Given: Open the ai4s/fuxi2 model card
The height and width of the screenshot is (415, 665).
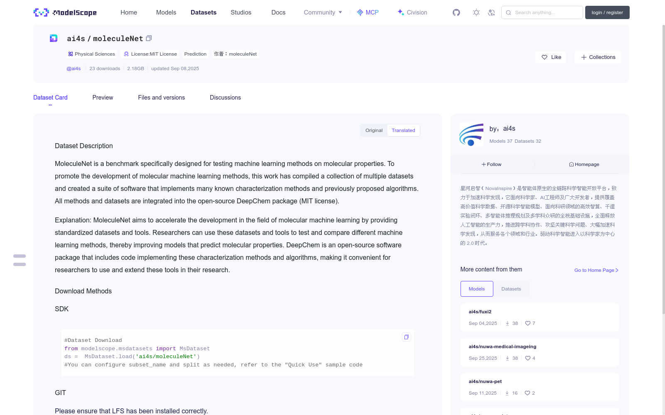Looking at the screenshot, I should 539,317.
